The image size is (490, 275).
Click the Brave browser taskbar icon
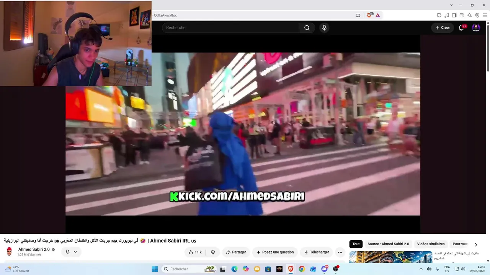291,269
